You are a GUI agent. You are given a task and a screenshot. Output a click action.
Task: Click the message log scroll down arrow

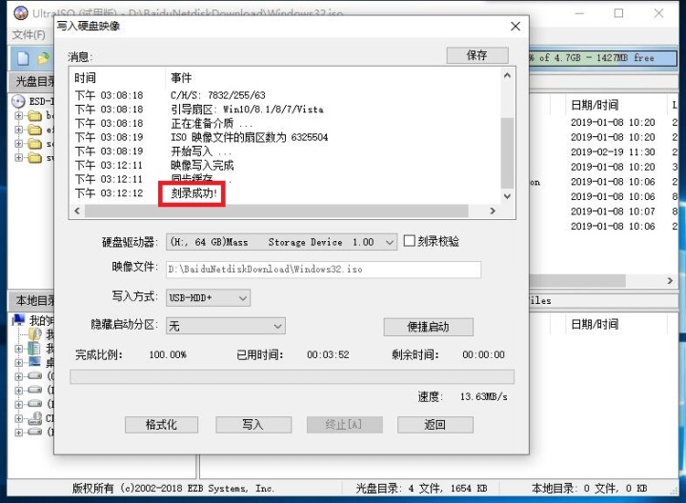click(x=507, y=196)
